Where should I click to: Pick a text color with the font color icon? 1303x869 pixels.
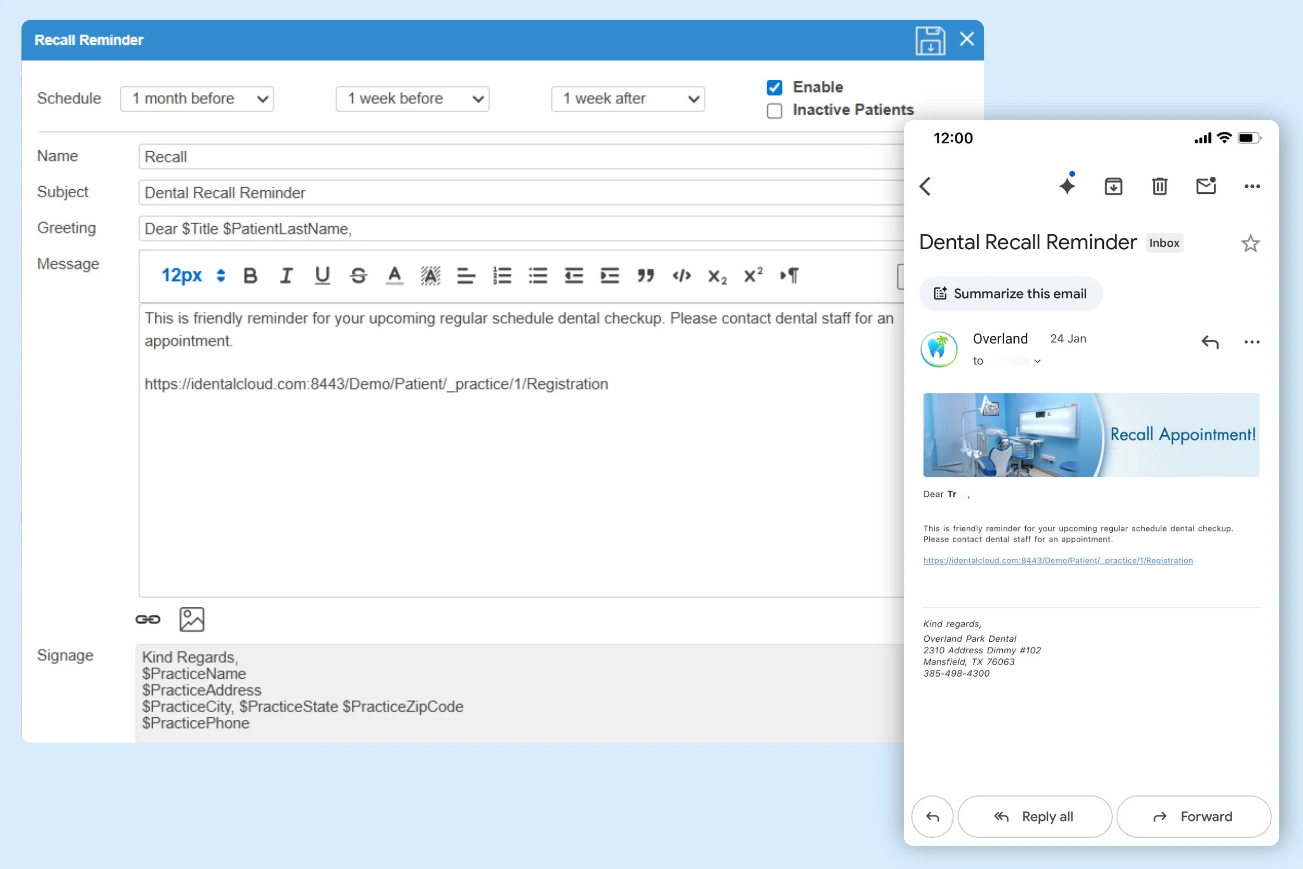(x=395, y=275)
